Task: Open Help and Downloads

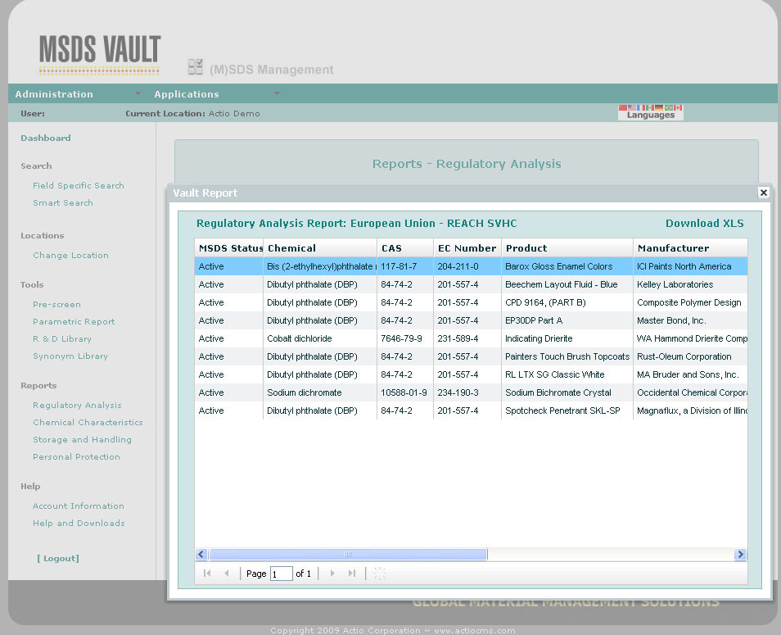Action: point(79,523)
